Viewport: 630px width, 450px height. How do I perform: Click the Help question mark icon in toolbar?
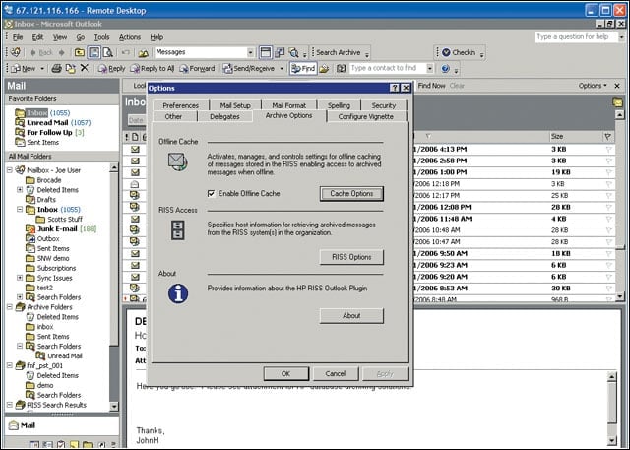[x=445, y=68]
